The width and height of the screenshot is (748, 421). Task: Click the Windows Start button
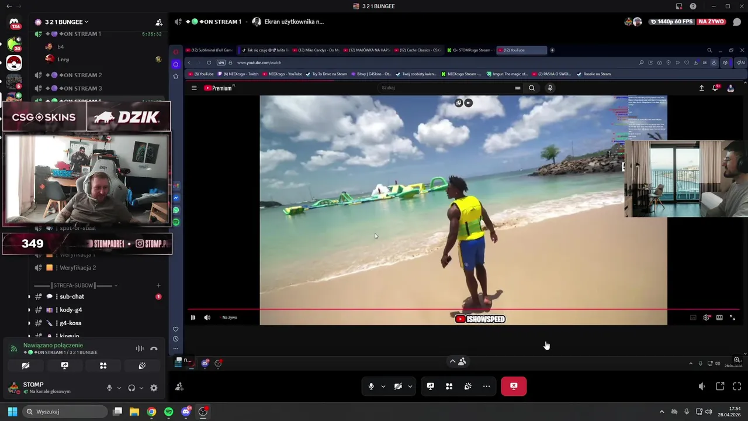[12, 412]
